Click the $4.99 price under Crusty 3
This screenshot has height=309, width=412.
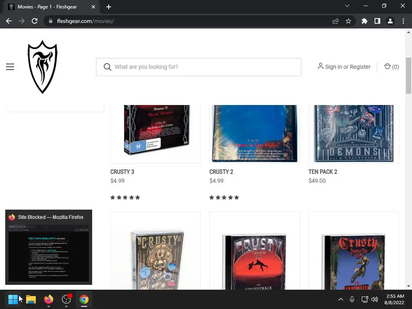coord(117,181)
